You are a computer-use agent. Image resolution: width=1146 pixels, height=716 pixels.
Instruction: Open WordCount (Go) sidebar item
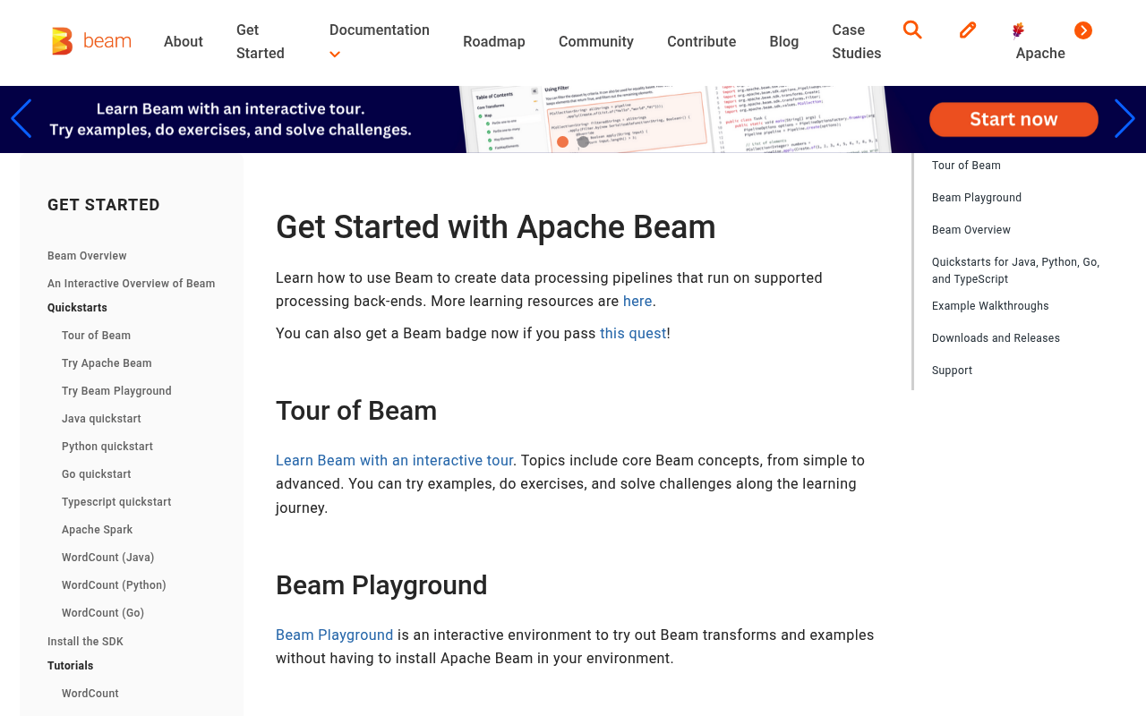103,613
